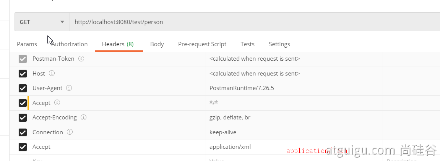This screenshot has height=161, width=440.
Task: Open the request Settings tab
Action: click(x=279, y=44)
